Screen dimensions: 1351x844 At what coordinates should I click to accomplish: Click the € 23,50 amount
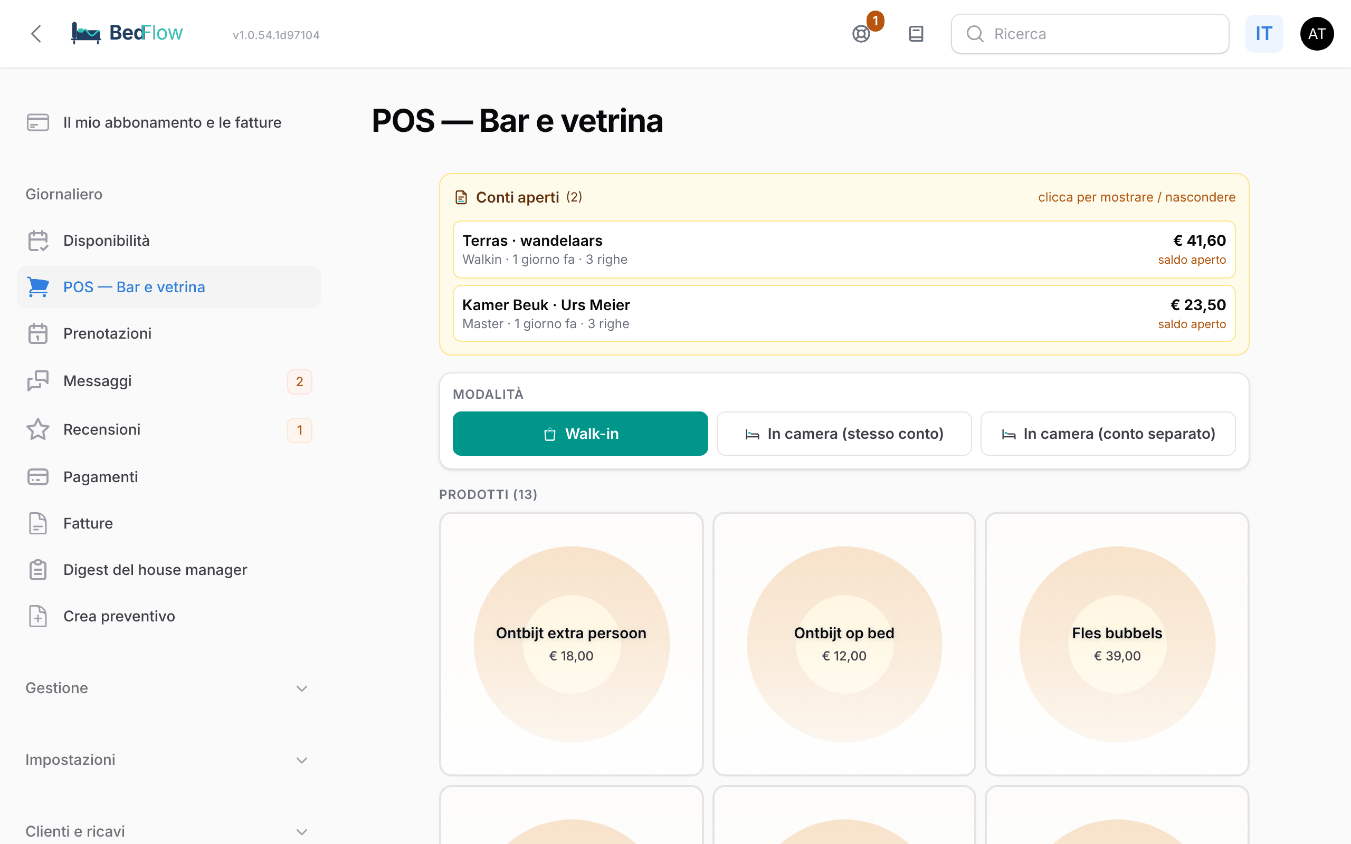[x=1198, y=305]
